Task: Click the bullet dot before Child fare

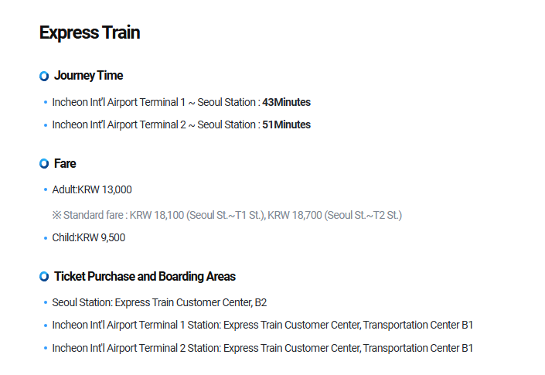Action: 46,238
